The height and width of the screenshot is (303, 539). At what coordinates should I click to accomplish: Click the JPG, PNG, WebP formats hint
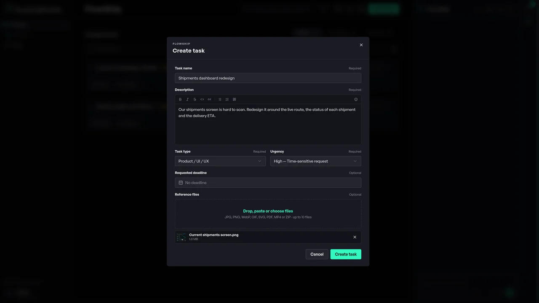(x=268, y=217)
